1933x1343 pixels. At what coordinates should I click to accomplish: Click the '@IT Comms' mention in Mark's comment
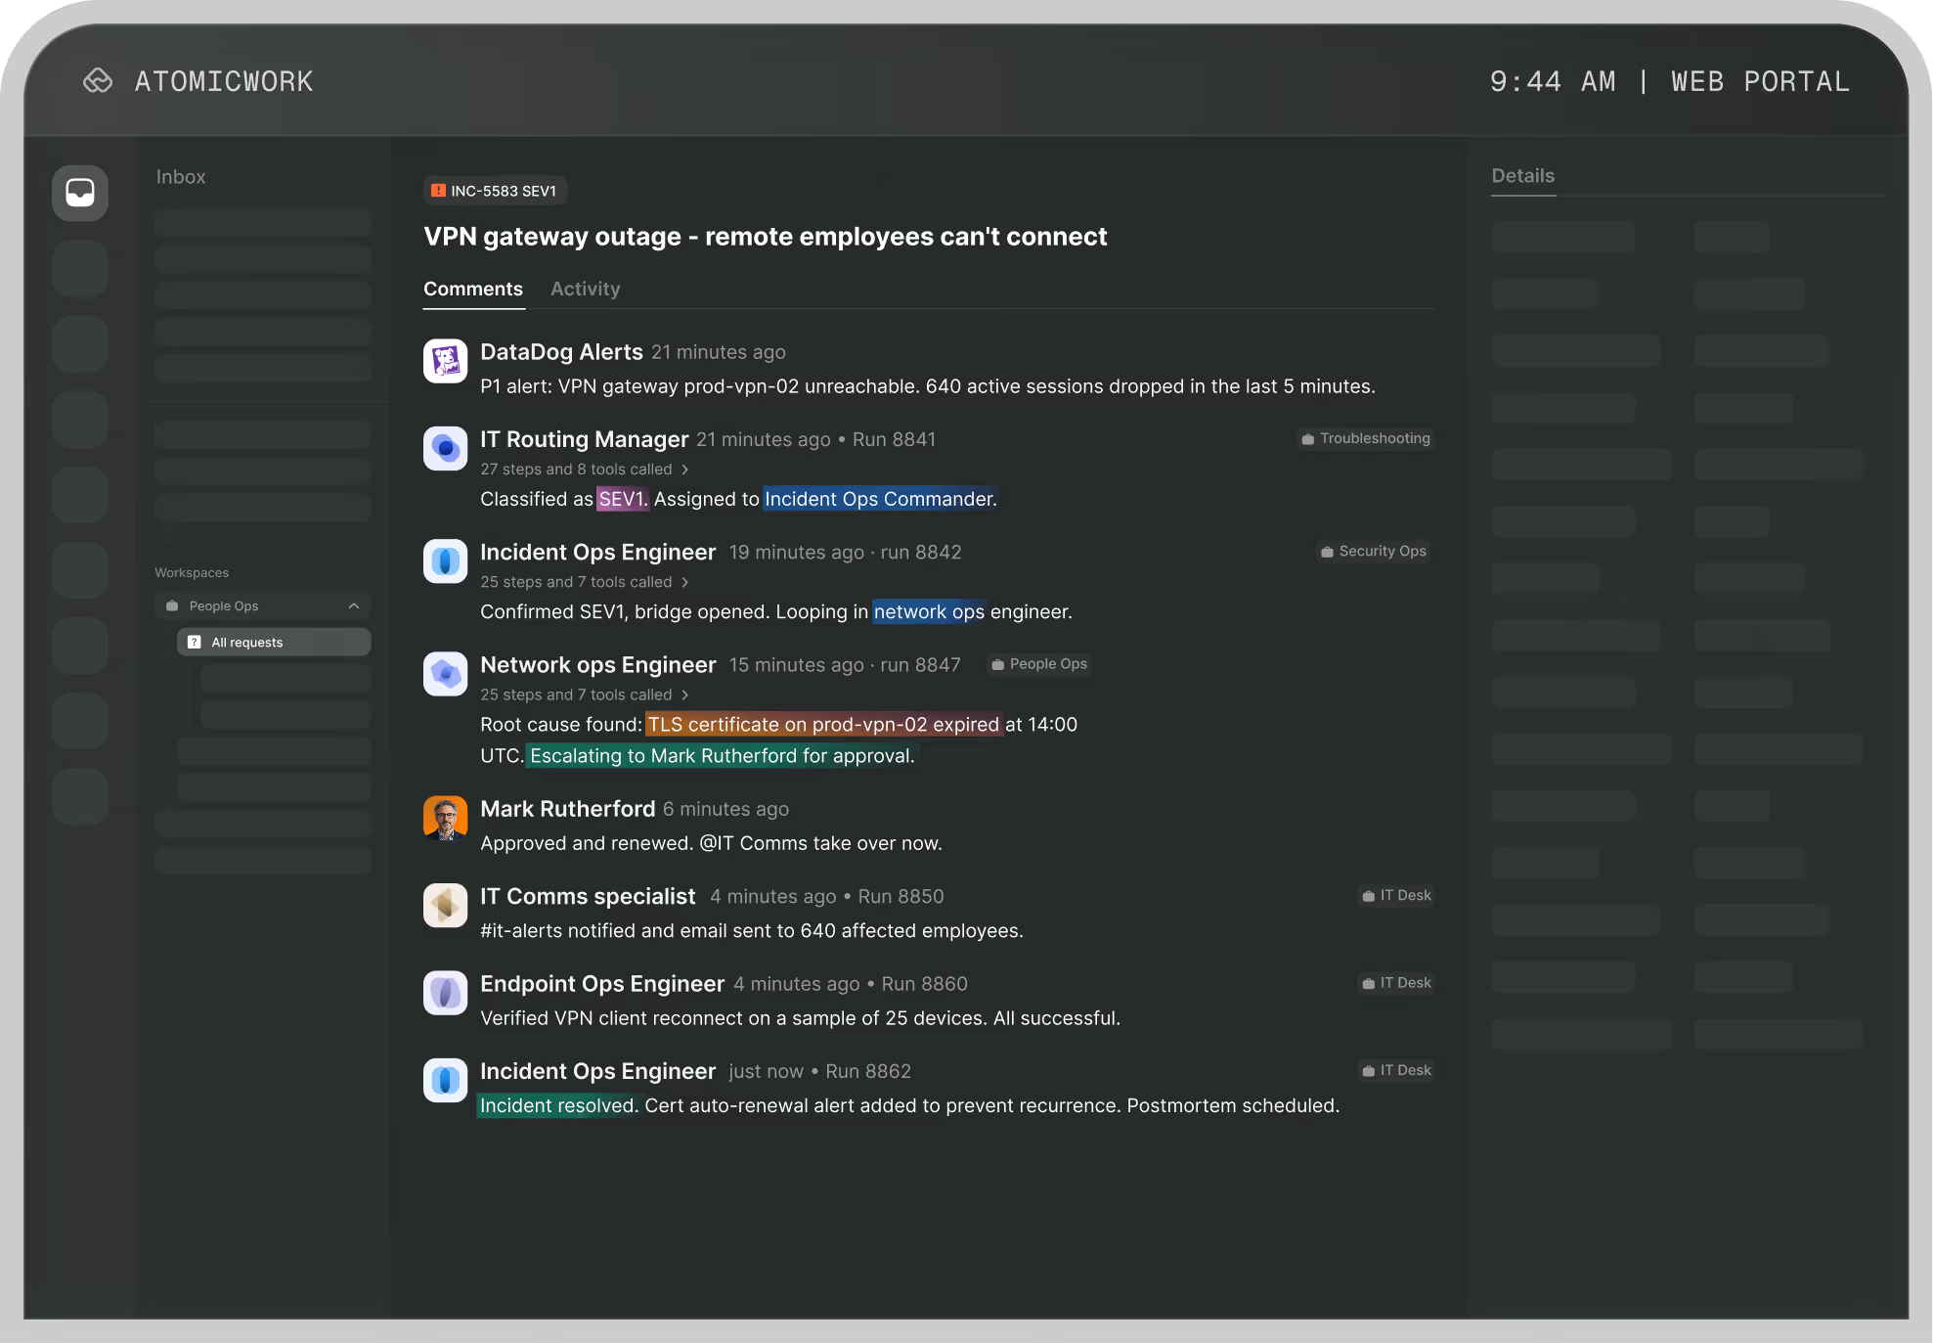click(754, 843)
